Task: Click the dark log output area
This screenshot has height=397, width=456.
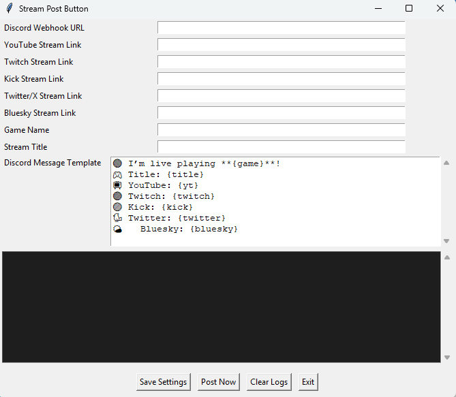Action: (x=222, y=307)
